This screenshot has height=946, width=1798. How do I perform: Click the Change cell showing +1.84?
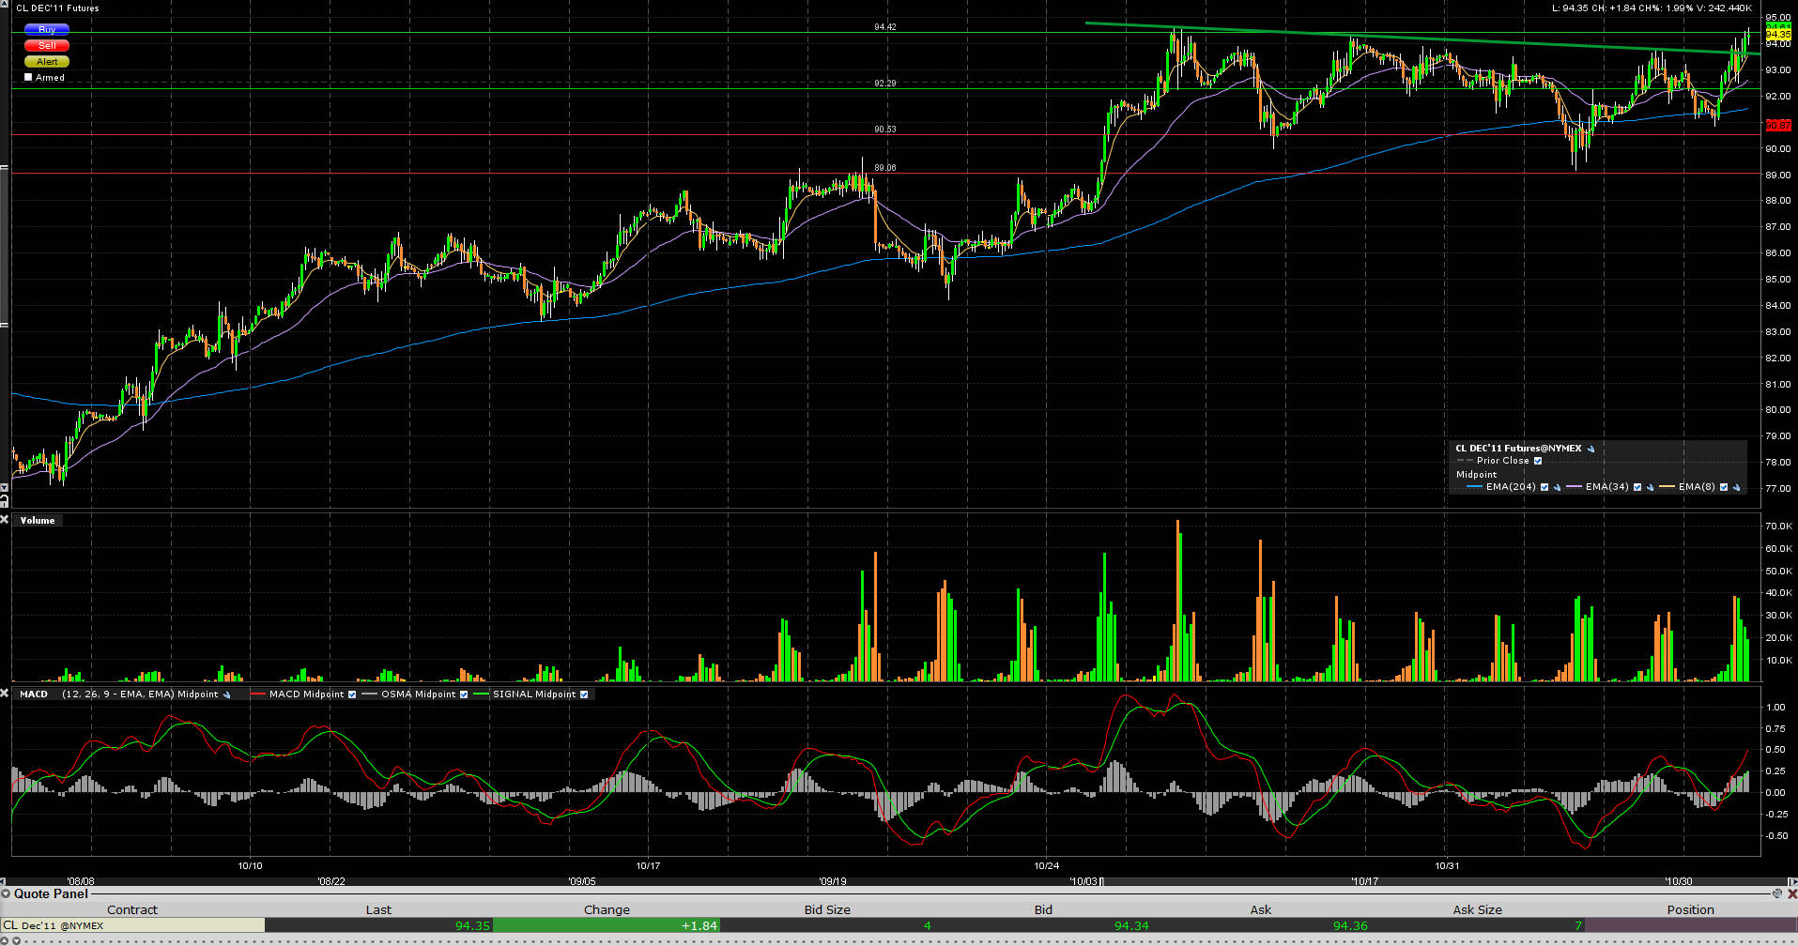[607, 925]
